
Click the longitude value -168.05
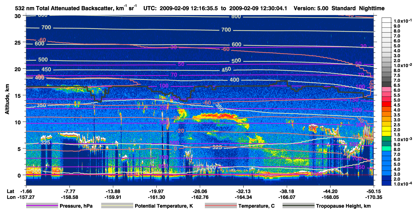tap(330, 197)
